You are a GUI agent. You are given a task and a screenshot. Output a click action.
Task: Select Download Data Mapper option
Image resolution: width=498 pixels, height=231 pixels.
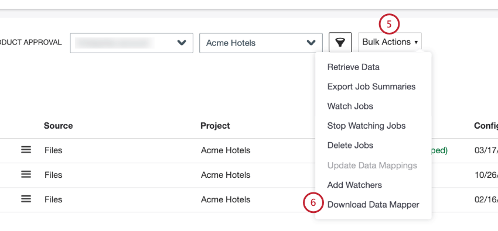[373, 205]
